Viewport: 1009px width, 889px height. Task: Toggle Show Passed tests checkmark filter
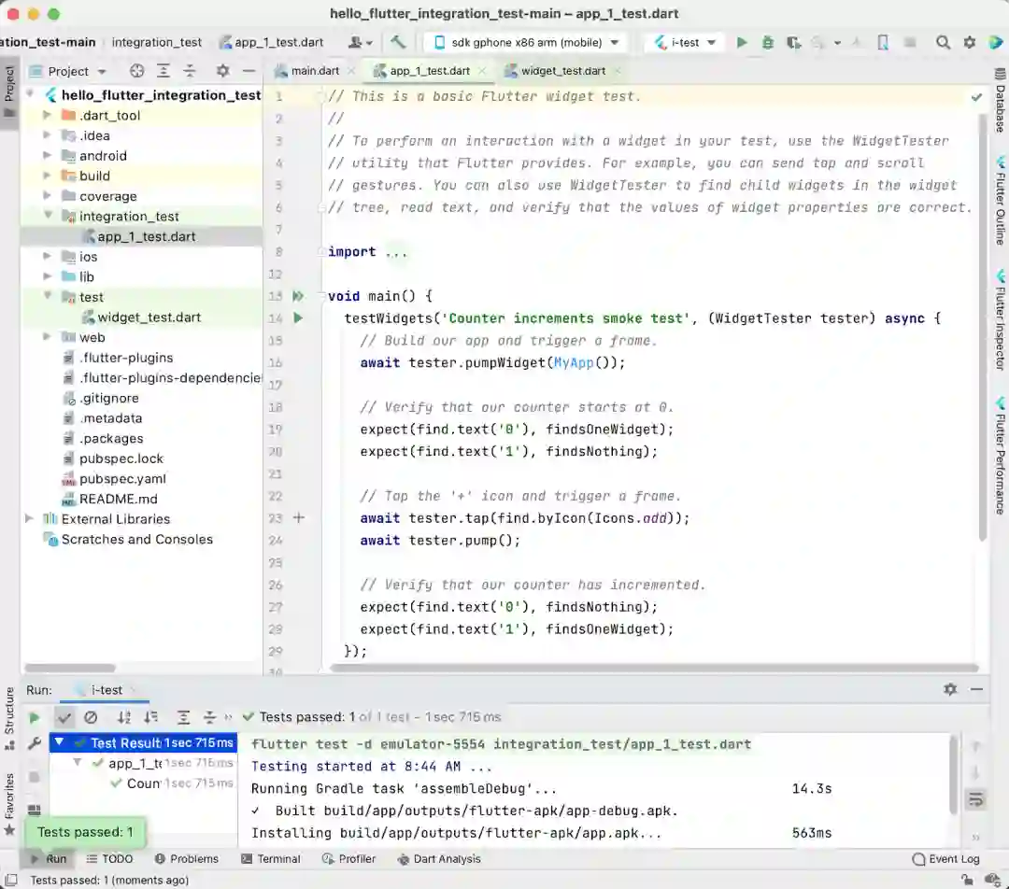click(x=64, y=717)
